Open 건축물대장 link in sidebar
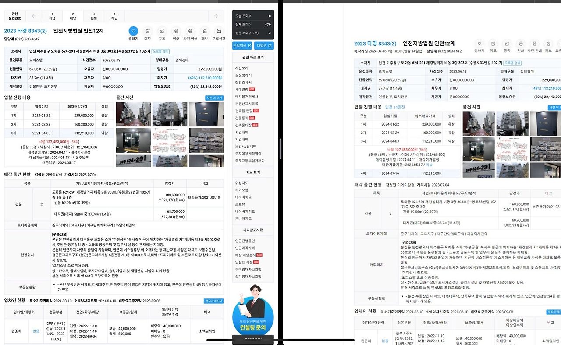 click(x=246, y=125)
